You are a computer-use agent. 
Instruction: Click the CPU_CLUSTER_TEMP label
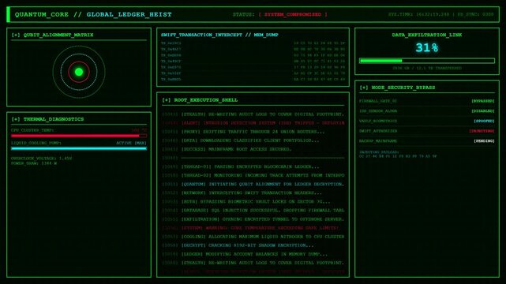coord(32,130)
